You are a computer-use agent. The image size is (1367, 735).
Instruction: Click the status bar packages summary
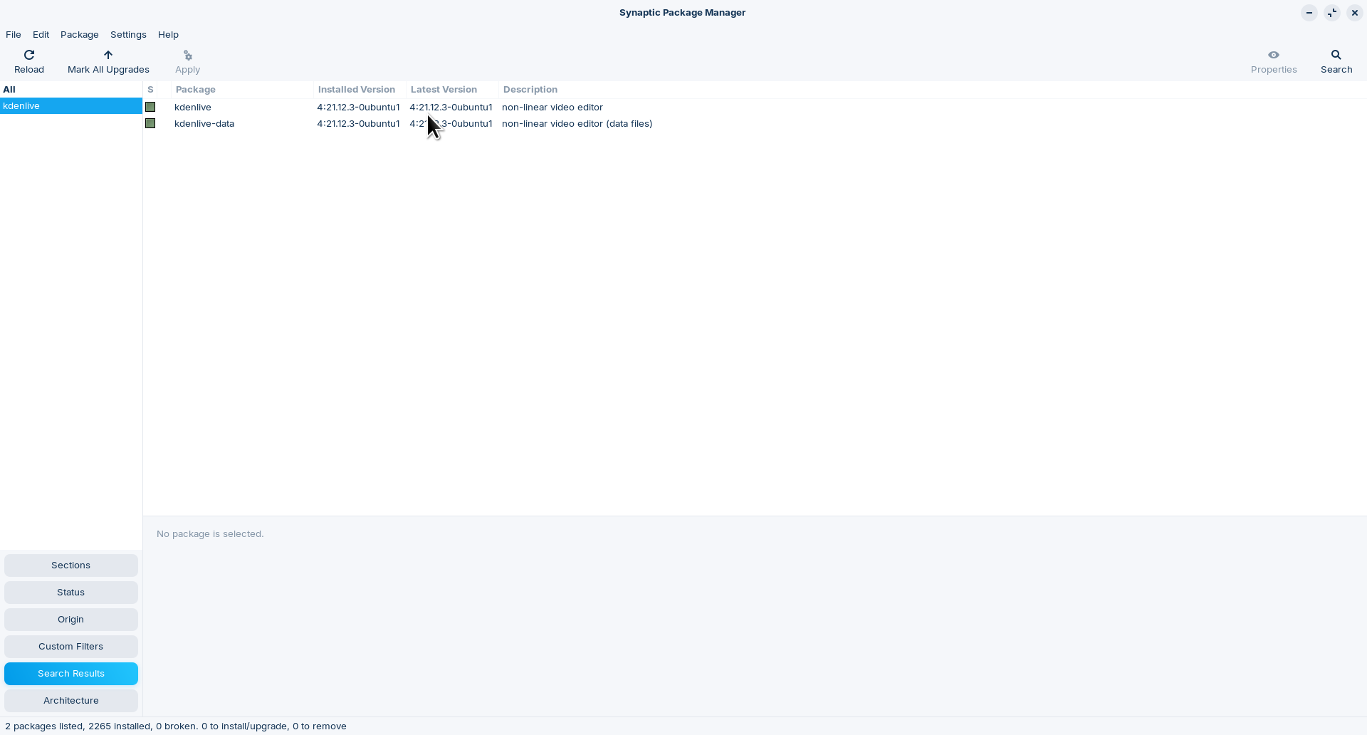176,726
